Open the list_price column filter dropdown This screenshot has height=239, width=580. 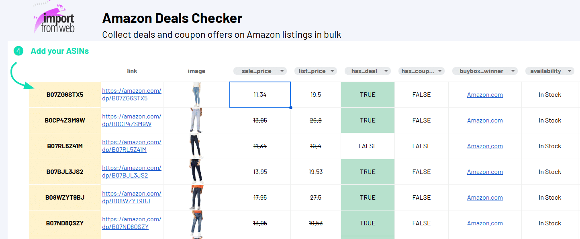[x=333, y=71]
